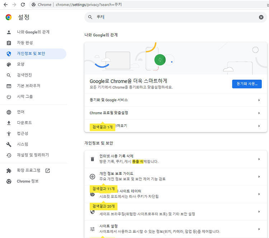Click the magnifier icon in settings search box
This screenshot has height=238, width=269.
90,17
